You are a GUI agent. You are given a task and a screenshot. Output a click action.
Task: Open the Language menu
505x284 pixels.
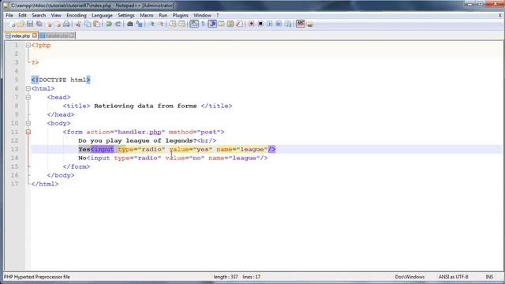[x=102, y=15]
